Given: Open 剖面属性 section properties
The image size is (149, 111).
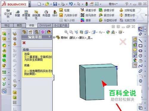Looking at the screenshot, I should [36, 15].
